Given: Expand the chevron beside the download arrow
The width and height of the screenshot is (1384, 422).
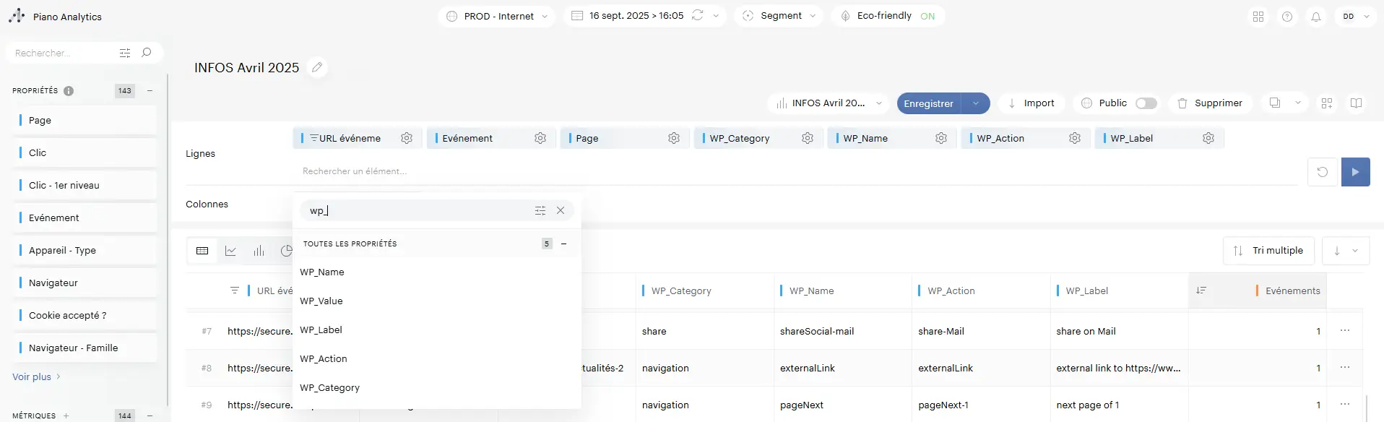Looking at the screenshot, I should 1355,251.
